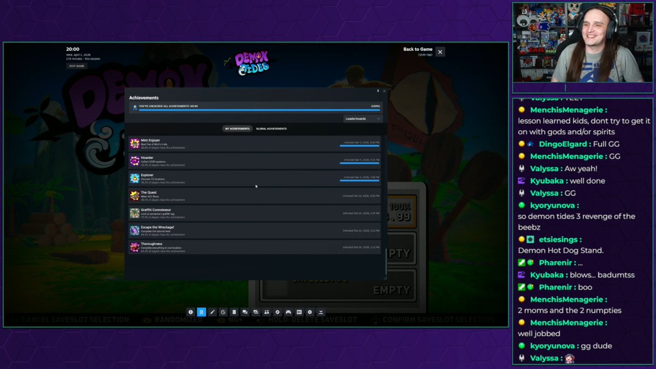Click the Explorer row progress bar
Viewport: 656px width, 369px height.
click(359, 180)
